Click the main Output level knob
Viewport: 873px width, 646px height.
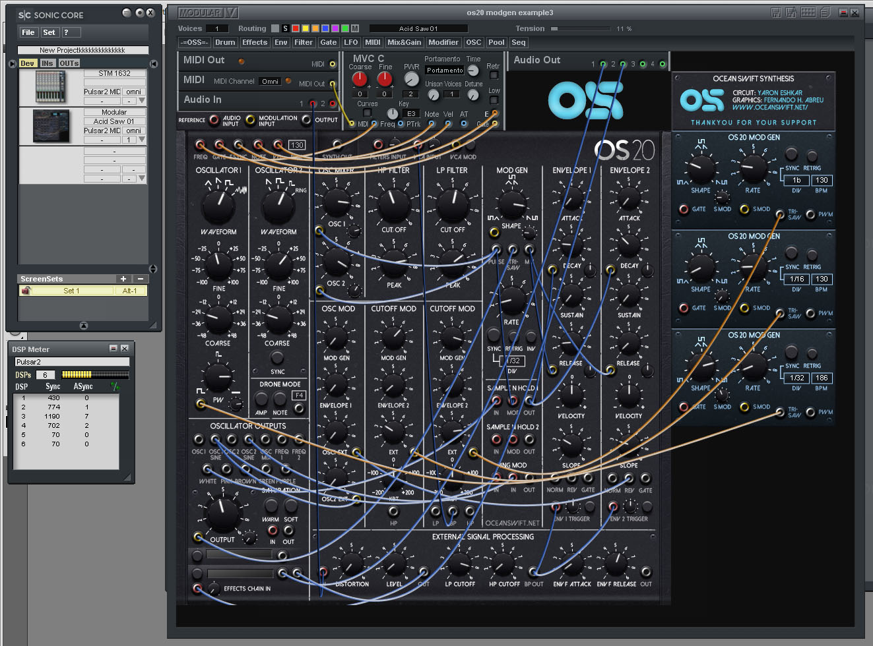click(x=222, y=514)
